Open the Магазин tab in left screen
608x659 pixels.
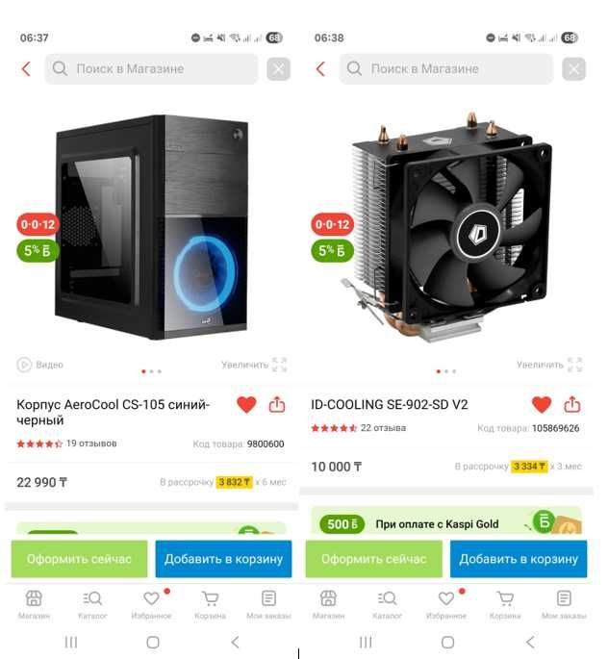[x=34, y=604]
